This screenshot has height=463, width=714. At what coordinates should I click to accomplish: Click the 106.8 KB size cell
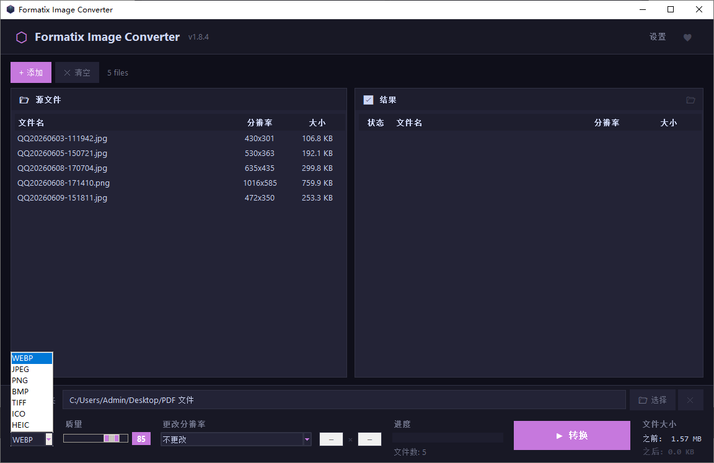coord(317,138)
